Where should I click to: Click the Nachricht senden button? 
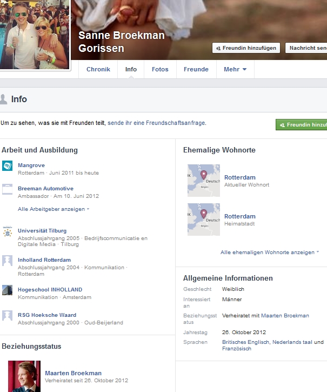click(306, 48)
